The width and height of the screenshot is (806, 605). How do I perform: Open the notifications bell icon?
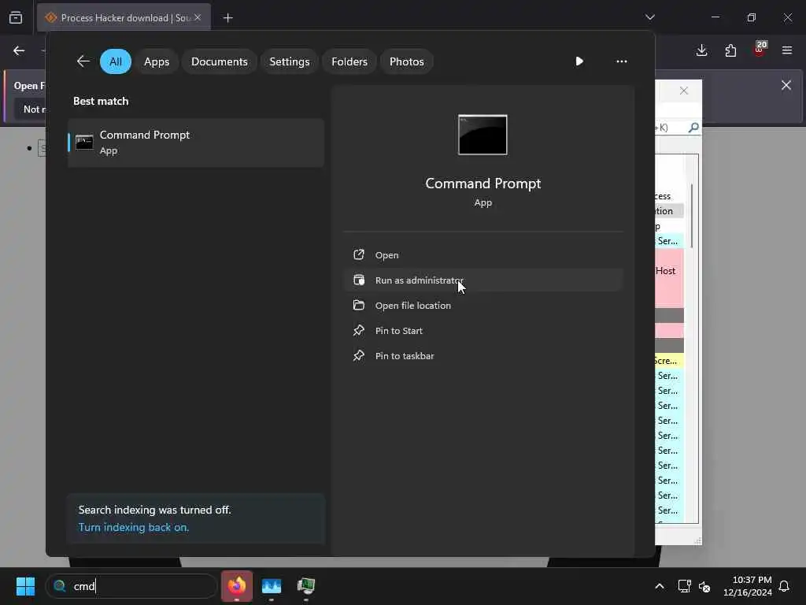point(784,586)
